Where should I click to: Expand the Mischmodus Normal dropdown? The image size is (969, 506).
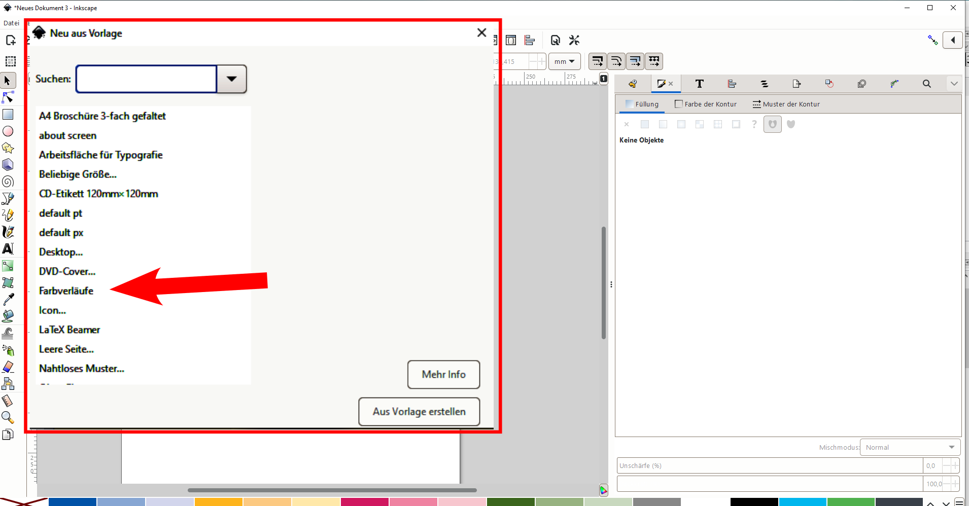tap(910, 447)
